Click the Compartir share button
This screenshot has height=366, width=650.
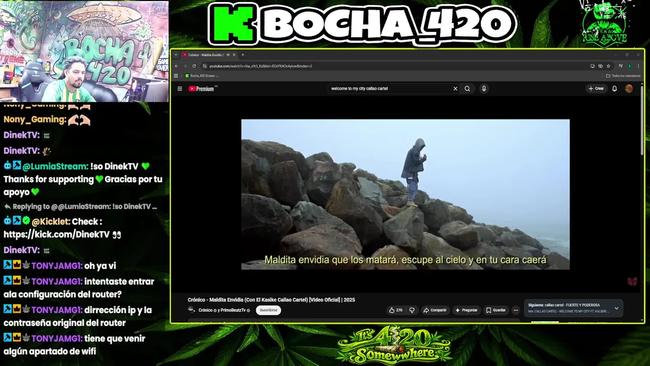[435, 310]
